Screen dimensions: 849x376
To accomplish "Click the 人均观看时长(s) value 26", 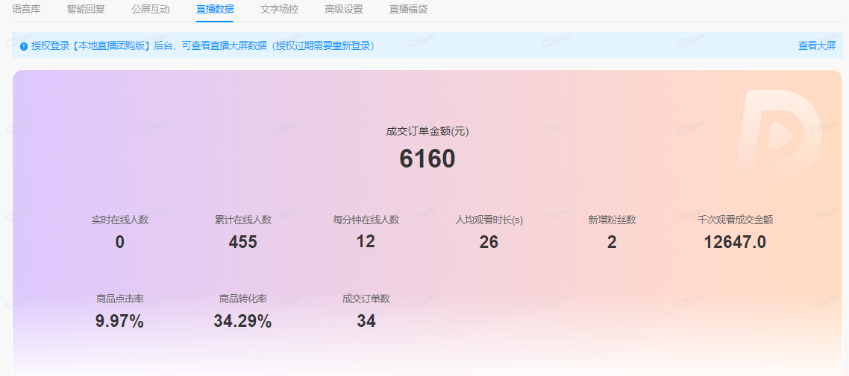I will click(489, 242).
